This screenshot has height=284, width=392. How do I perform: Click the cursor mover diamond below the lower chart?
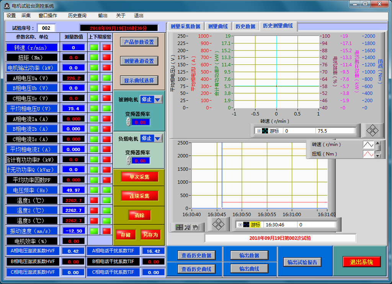[218, 224]
